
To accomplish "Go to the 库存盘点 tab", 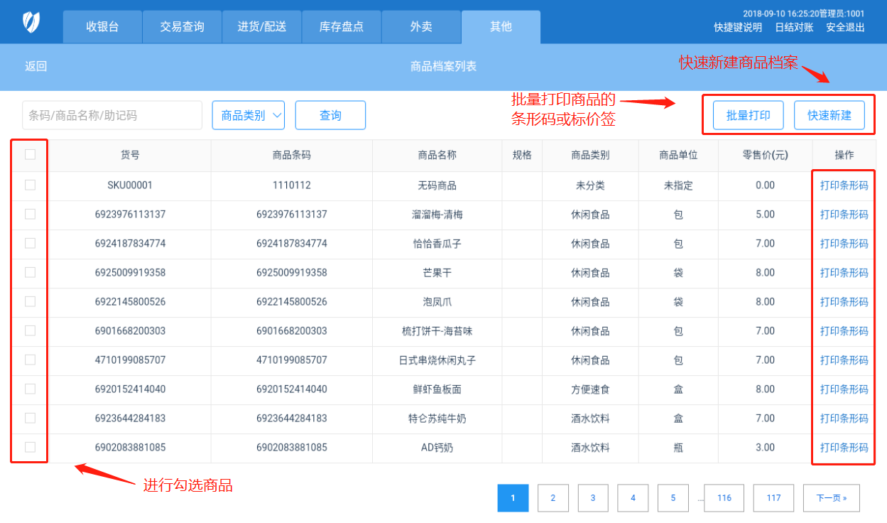I will [x=341, y=27].
